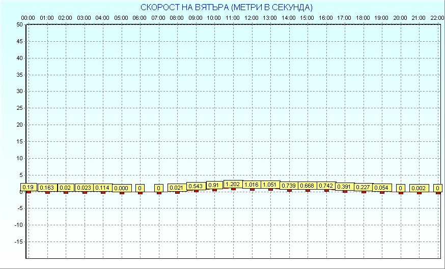Click the red marker under 0.19
The image size is (445, 269).
[29, 192]
